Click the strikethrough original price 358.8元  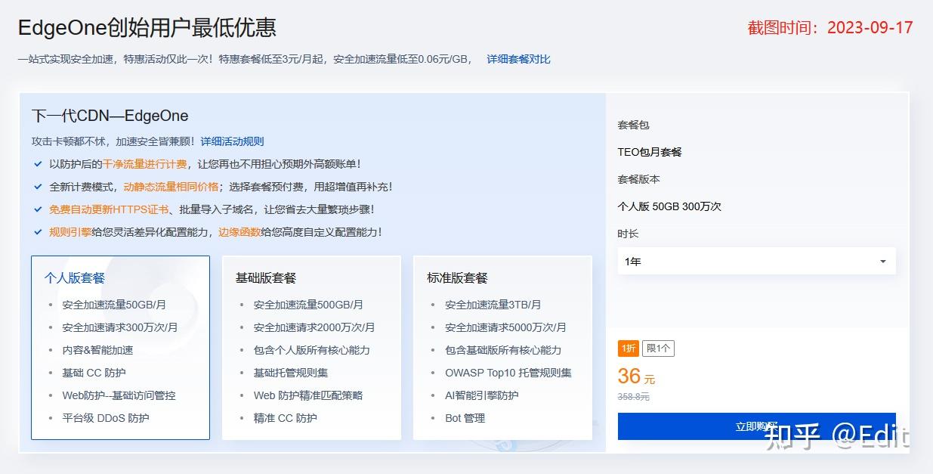tap(634, 395)
